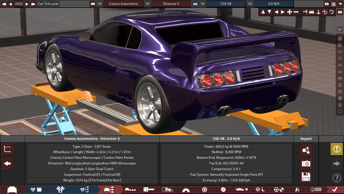Click the Export camera snapshot icon
344x194 pixels.
[x=306, y=164]
